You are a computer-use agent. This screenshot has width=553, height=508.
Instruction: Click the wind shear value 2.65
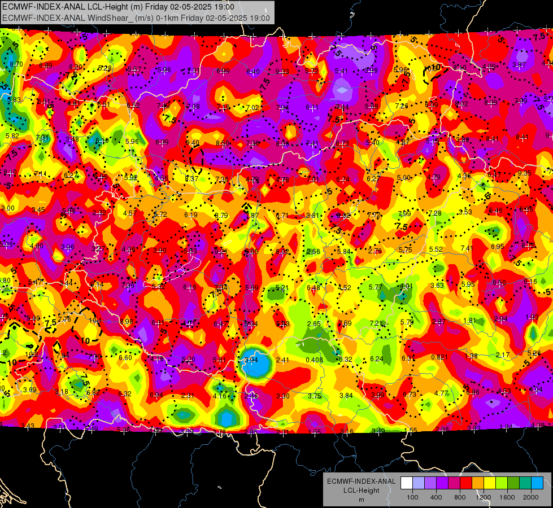(314, 323)
